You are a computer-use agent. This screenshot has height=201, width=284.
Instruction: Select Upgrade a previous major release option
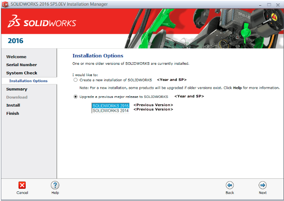(x=75, y=97)
